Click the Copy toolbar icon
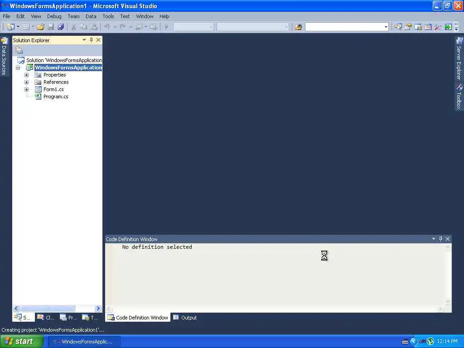Screen dimensions: 464x348 [84, 27]
